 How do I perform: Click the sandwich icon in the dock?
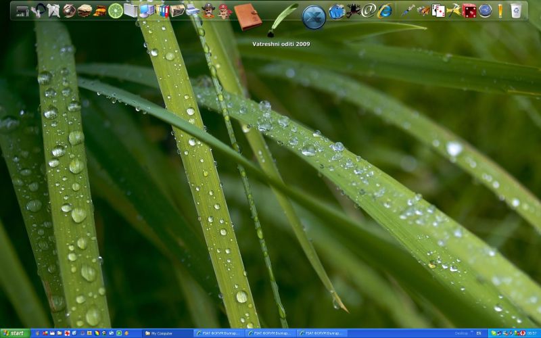(85, 11)
